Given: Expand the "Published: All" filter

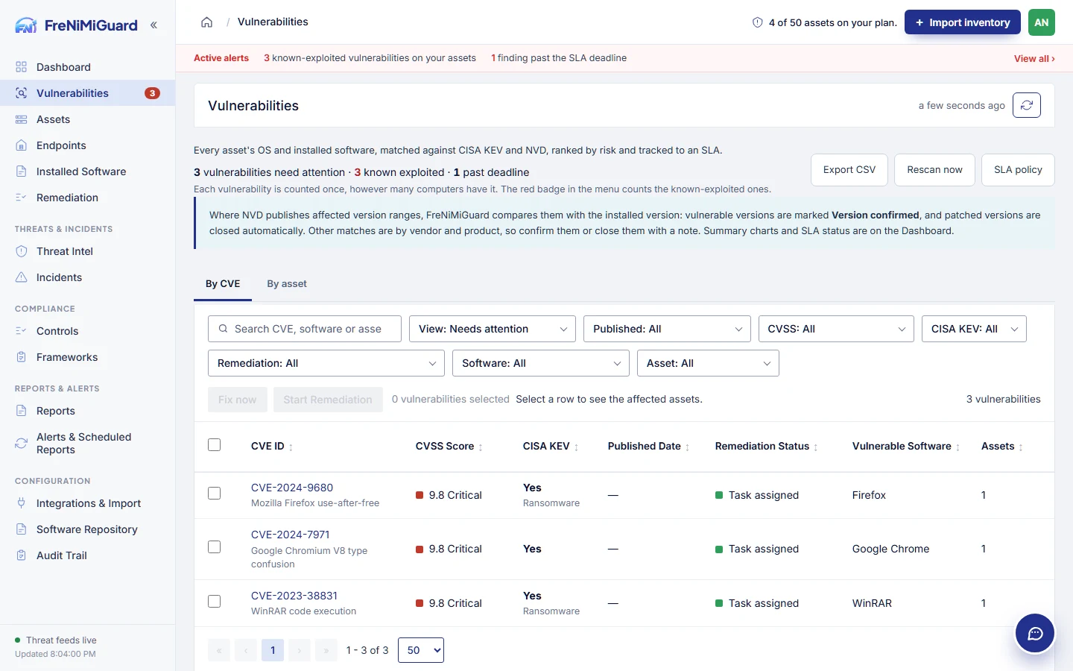Looking at the screenshot, I should pos(667,329).
